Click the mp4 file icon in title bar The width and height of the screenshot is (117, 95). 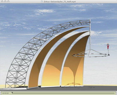pos(42,2)
